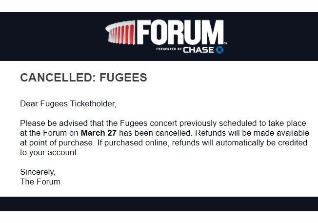
Task: Click 'The Forum' signature text
Action: [40, 182]
